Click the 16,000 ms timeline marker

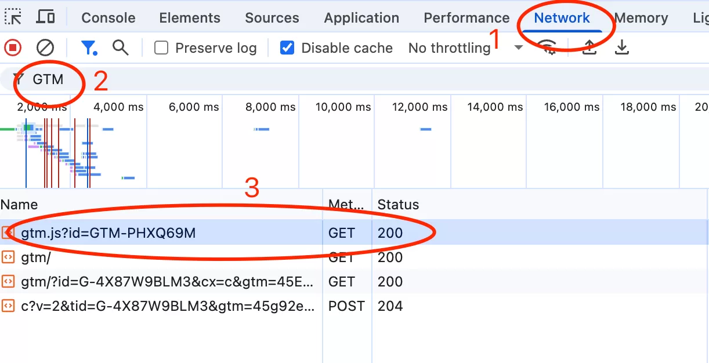tap(571, 107)
